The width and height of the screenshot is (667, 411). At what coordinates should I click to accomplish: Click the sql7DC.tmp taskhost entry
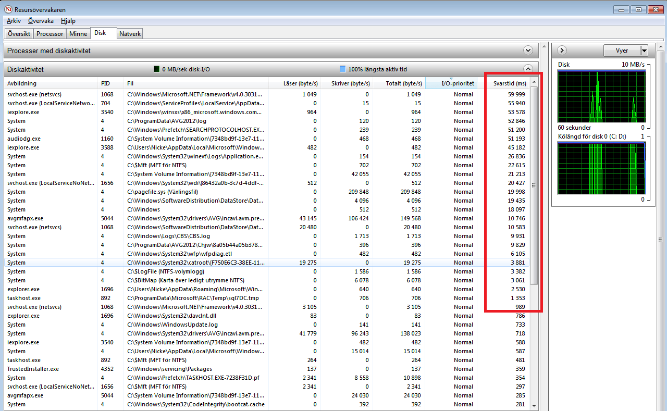click(x=193, y=298)
